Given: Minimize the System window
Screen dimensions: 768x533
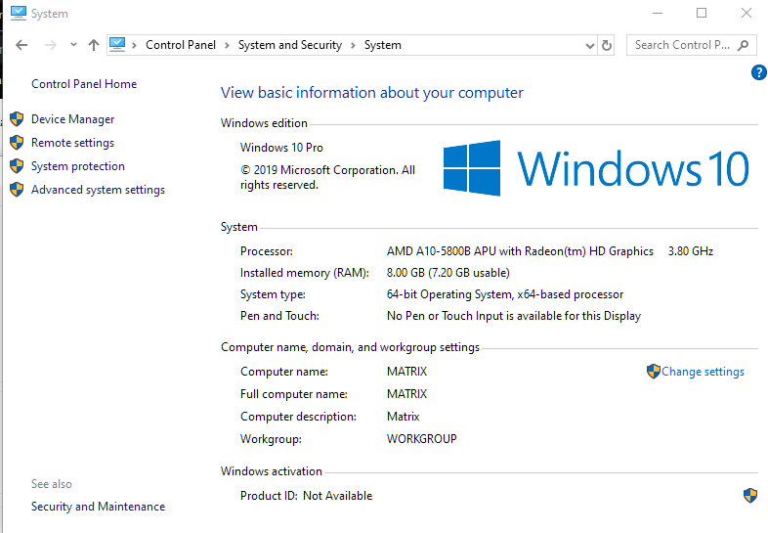Looking at the screenshot, I should [658, 13].
